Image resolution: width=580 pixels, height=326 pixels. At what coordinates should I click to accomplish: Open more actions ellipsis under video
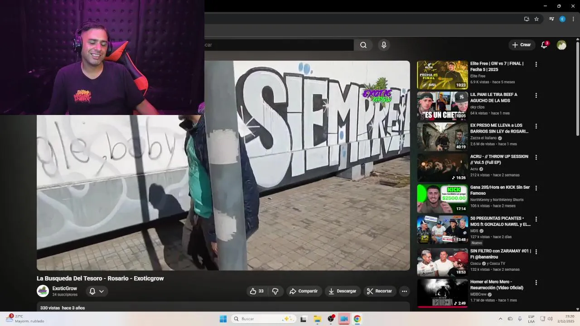(405, 291)
